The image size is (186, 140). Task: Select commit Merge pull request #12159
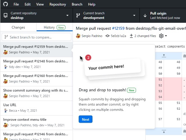coord(36,49)
